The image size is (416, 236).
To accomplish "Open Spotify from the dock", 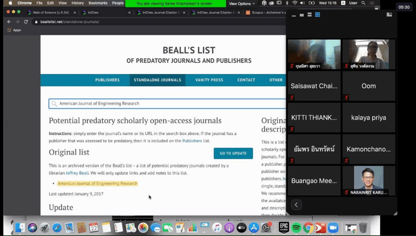I will [x=296, y=227].
